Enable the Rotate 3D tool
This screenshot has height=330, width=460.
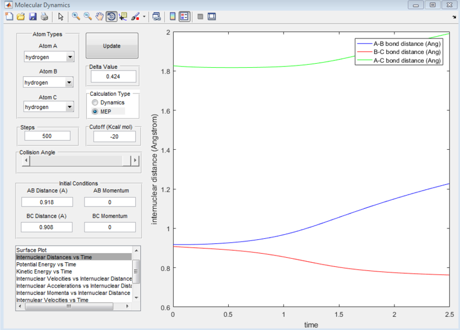[x=112, y=17]
